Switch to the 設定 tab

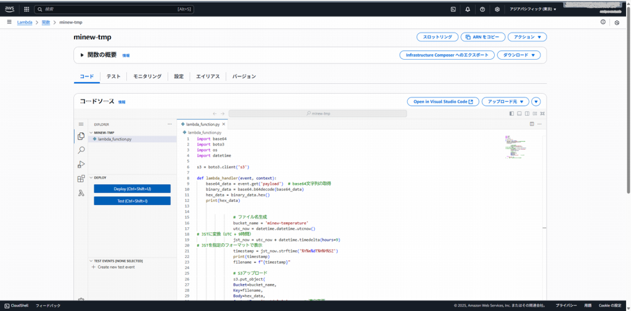click(x=179, y=76)
